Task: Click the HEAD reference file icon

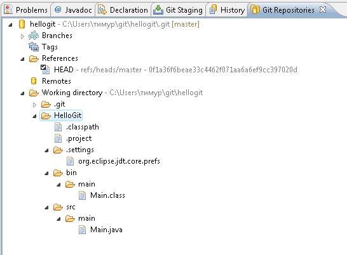Action: pyautogui.click(x=45, y=70)
